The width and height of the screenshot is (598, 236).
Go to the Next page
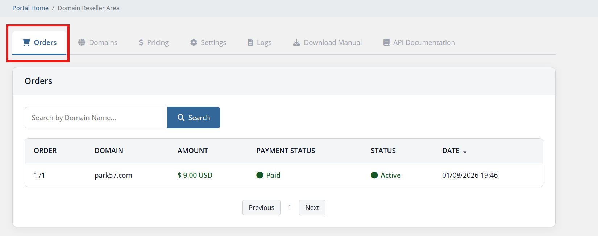(x=312, y=207)
